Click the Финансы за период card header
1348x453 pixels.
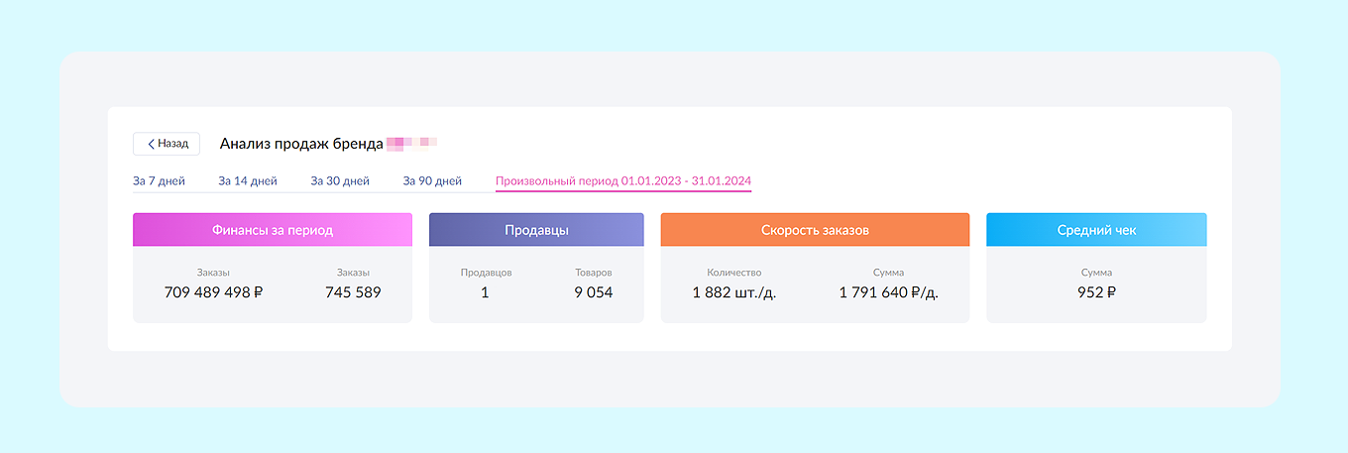click(273, 230)
